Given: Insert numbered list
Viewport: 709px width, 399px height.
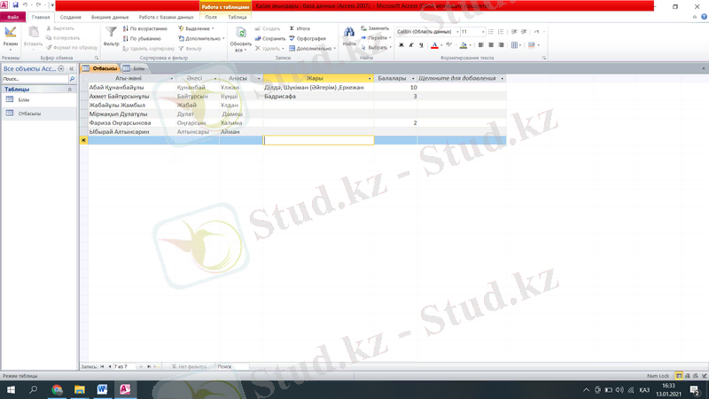Looking at the screenshot, I should (x=501, y=32).
